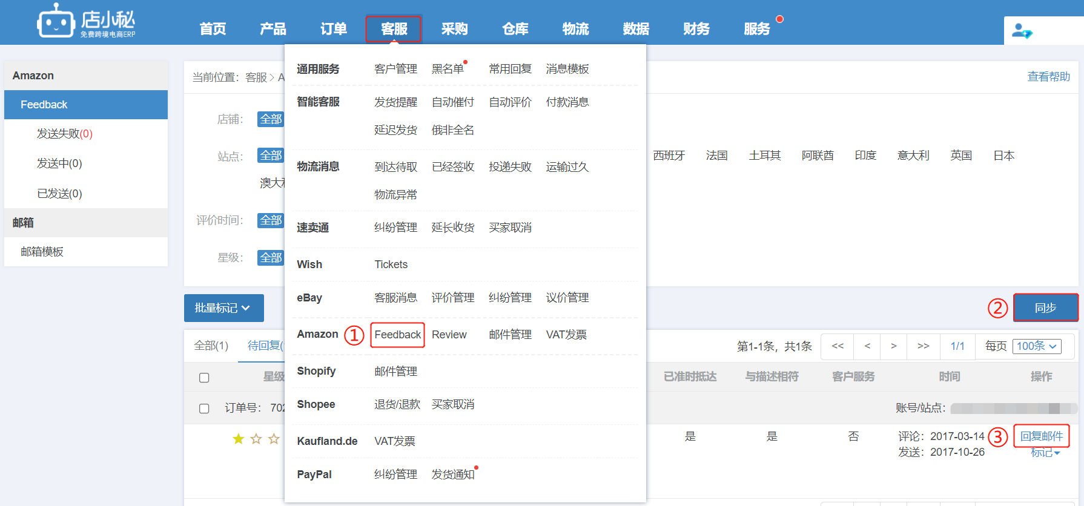Viewport: 1084px width, 506px height.
Task: Open 发货提醒 under 智能客服
Action: (396, 102)
